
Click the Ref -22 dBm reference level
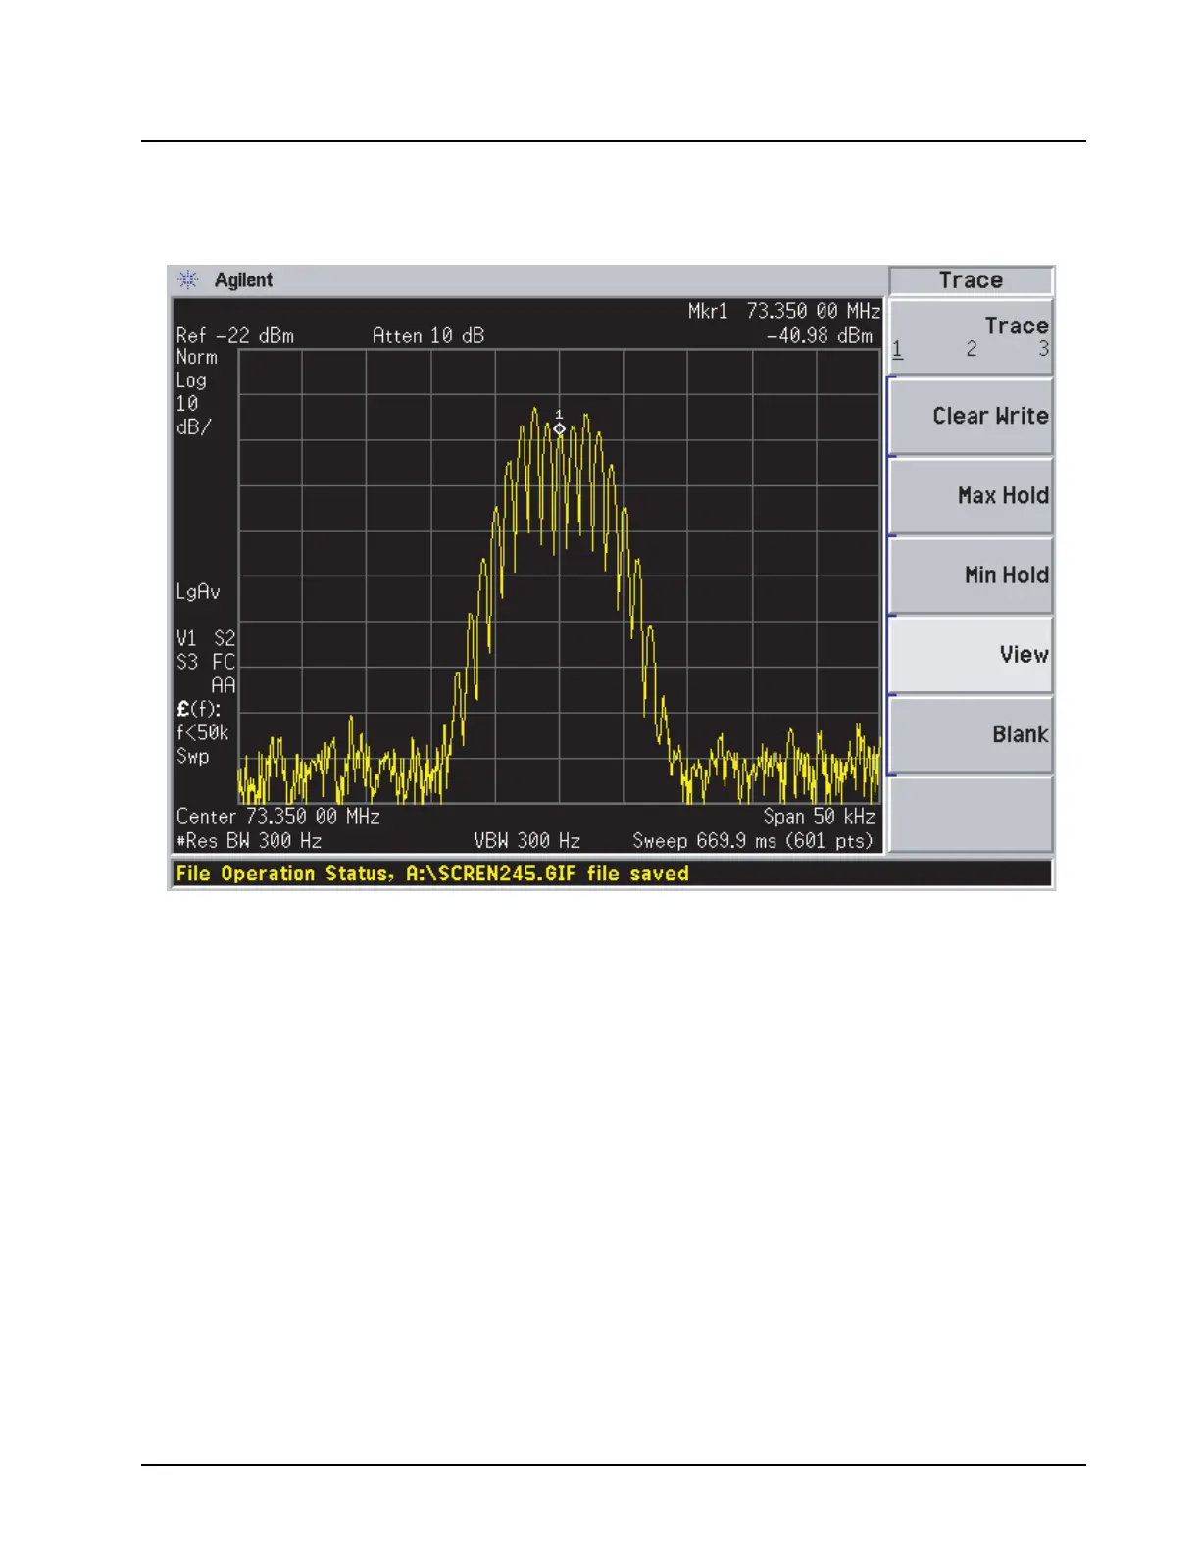click(235, 336)
